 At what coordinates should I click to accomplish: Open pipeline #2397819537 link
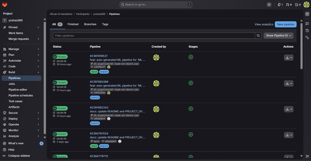99,56
